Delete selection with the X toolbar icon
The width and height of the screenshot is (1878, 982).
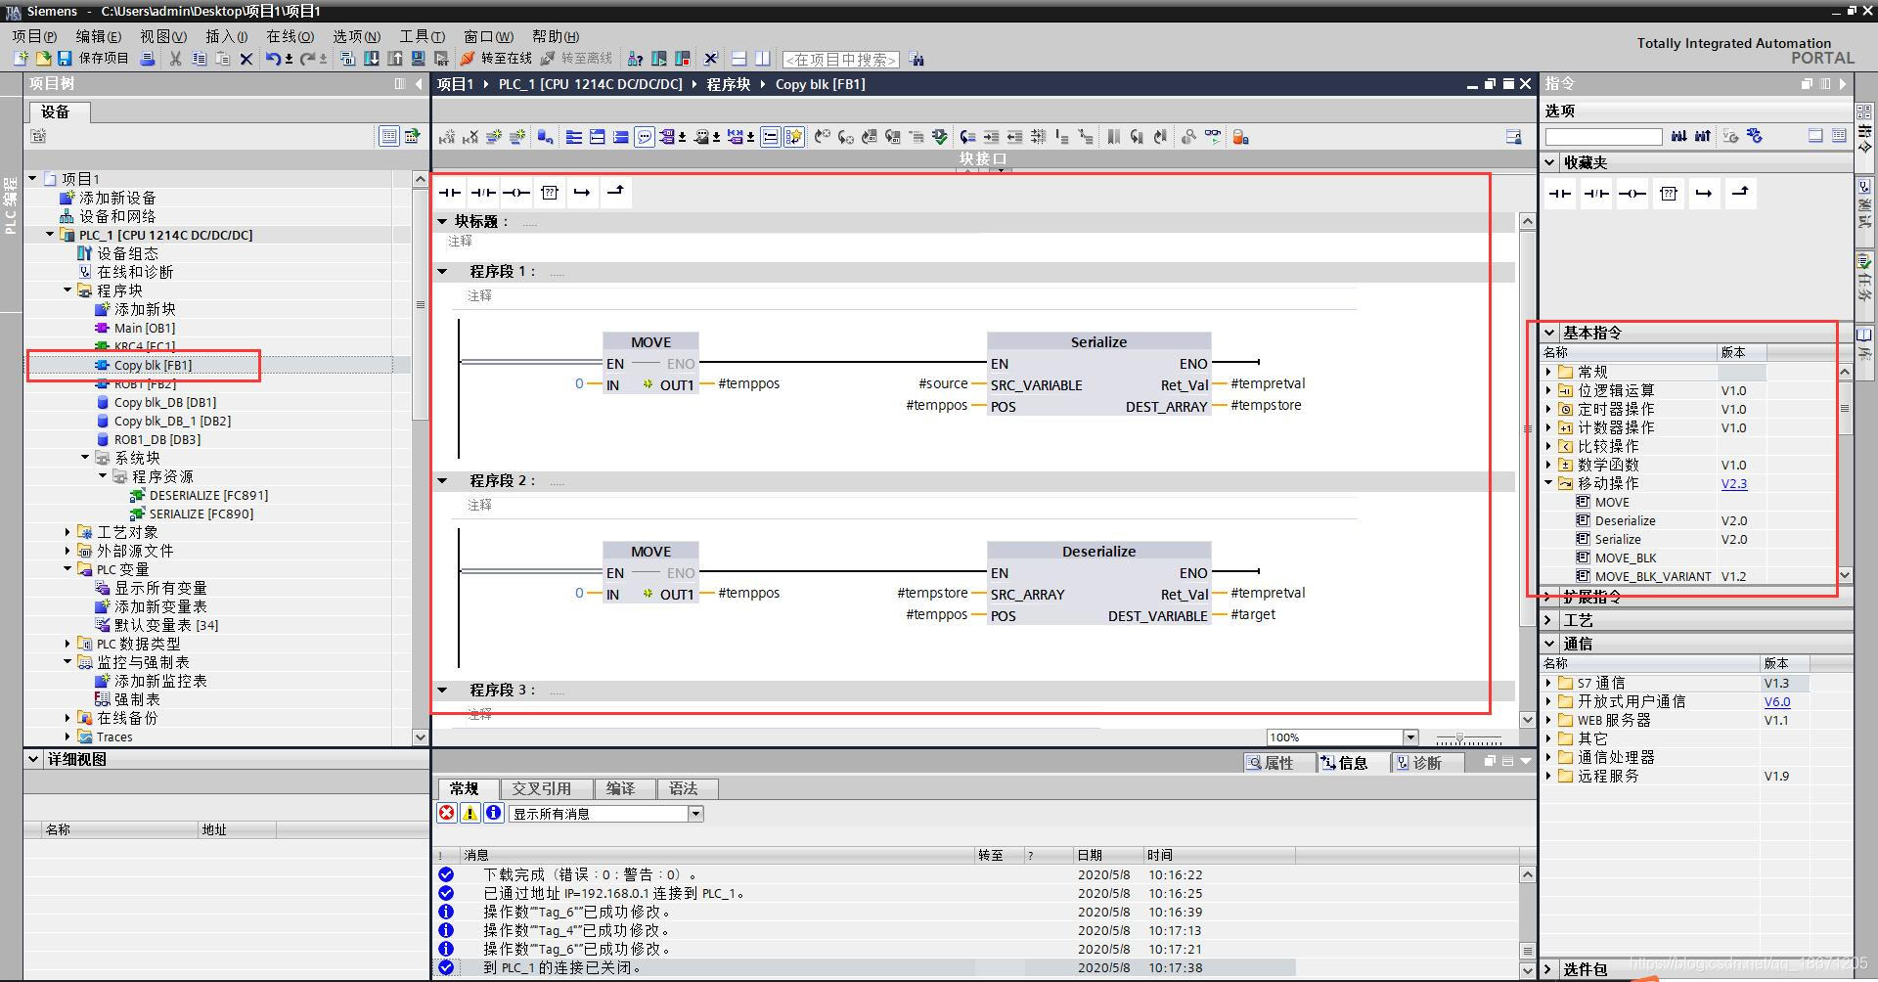coord(246,59)
